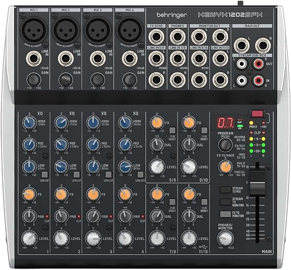Screen dimensions: 291x270
Task: Turn the 5/6 channel FX knob
Action: [x=157, y=122]
